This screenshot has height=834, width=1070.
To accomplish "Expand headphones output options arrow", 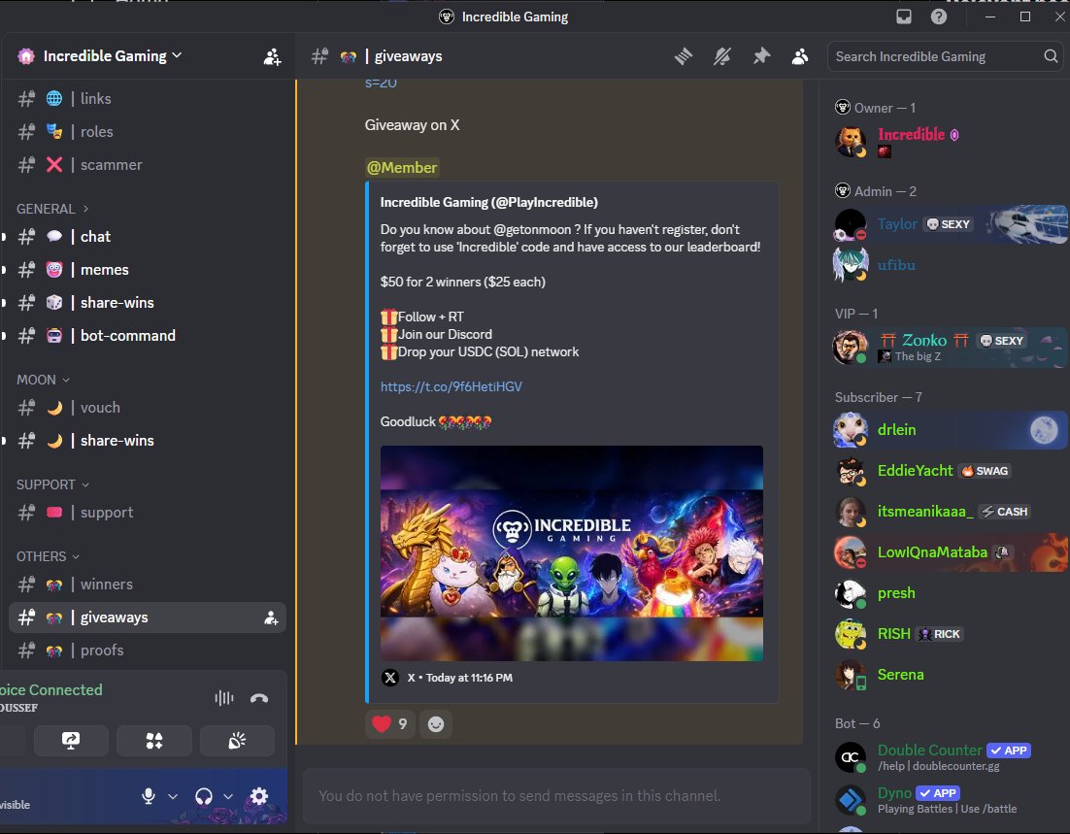I will pyautogui.click(x=228, y=796).
